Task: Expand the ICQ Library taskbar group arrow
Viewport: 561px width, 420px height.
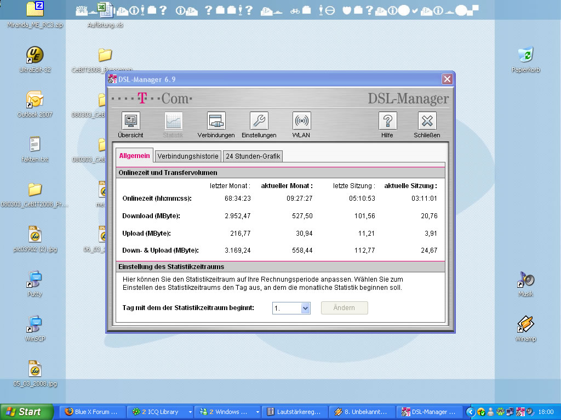Action: [x=190, y=412]
